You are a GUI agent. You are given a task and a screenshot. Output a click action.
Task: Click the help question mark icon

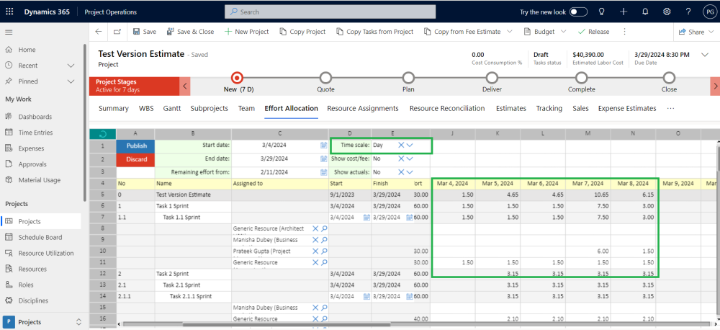pyautogui.click(x=688, y=12)
